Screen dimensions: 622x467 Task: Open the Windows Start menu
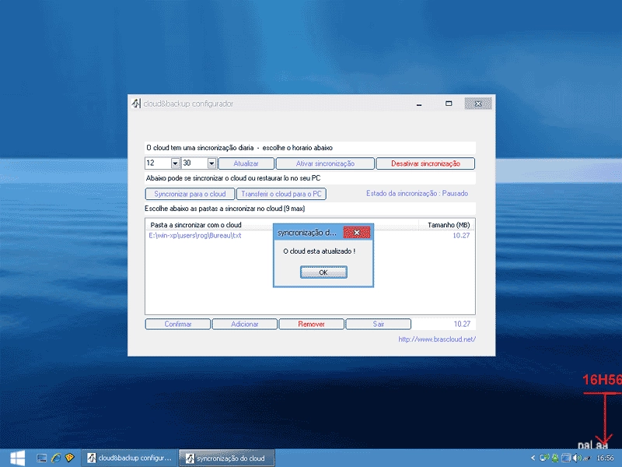[x=17, y=458]
